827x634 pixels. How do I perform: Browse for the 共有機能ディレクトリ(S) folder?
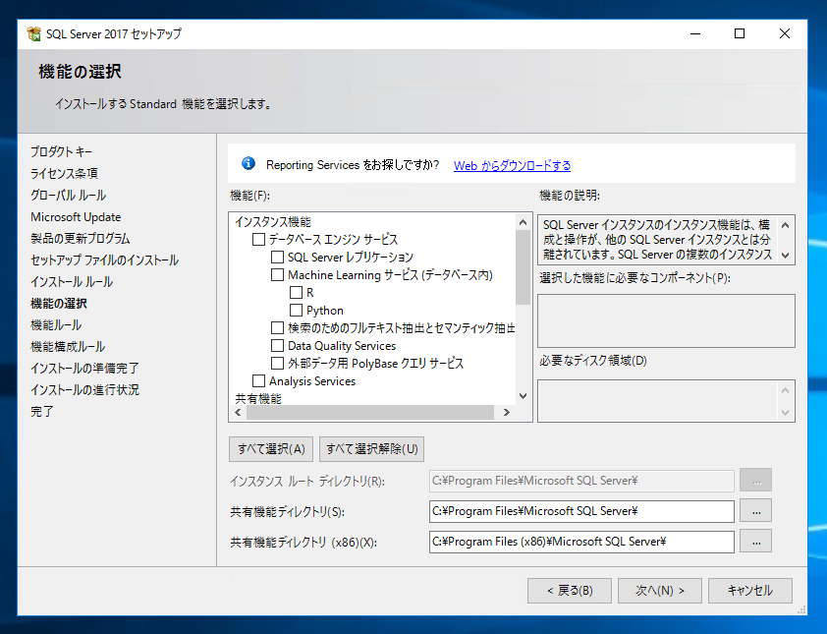pos(756,511)
